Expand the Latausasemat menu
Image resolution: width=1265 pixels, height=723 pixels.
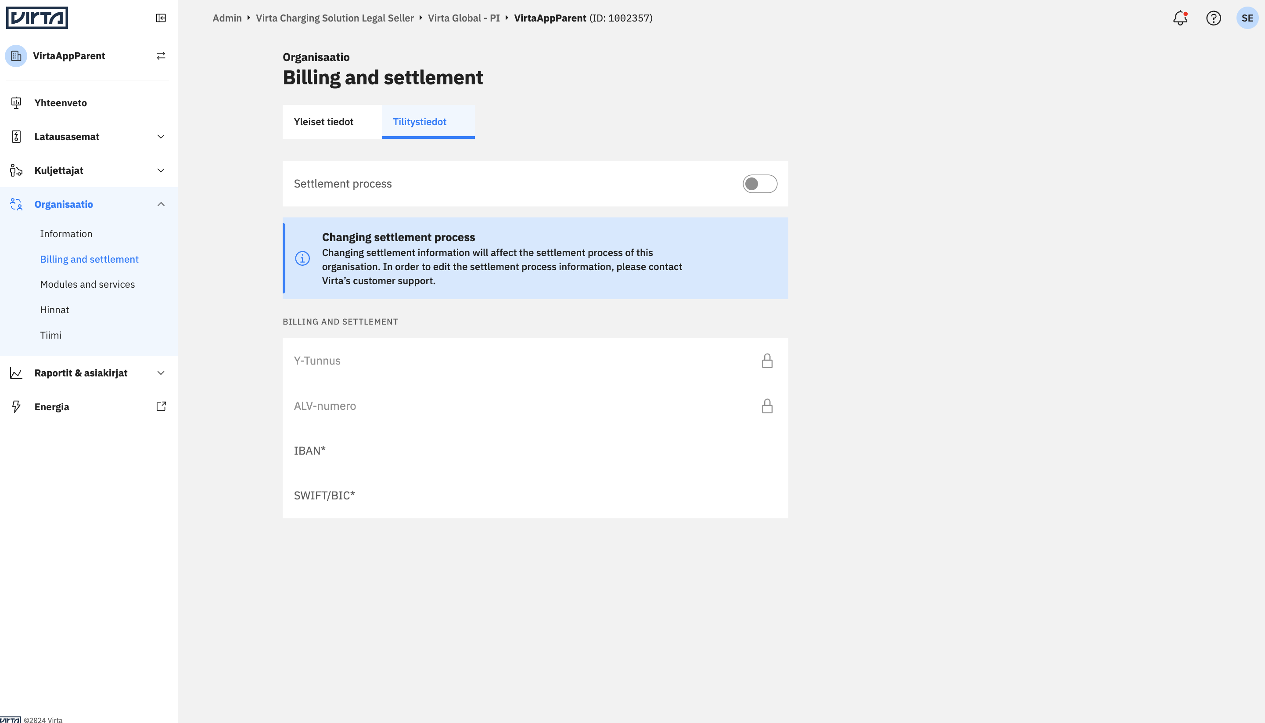click(x=89, y=137)
